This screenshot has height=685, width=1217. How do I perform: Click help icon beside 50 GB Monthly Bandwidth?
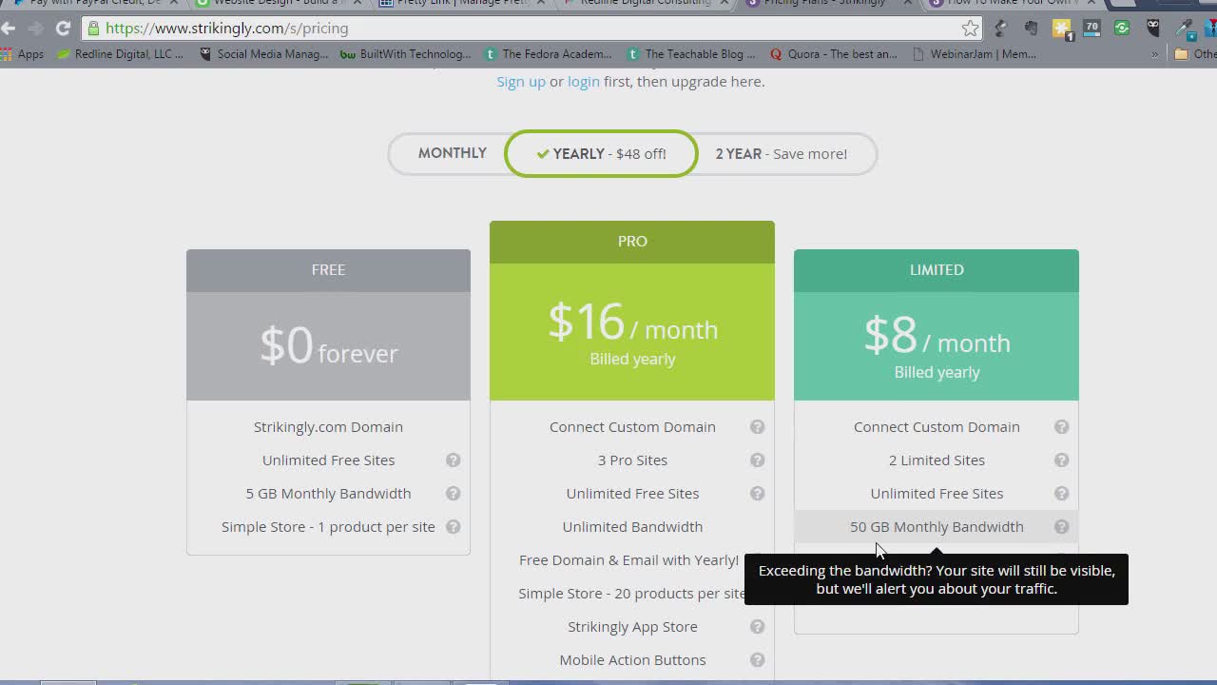[1062, 526]
